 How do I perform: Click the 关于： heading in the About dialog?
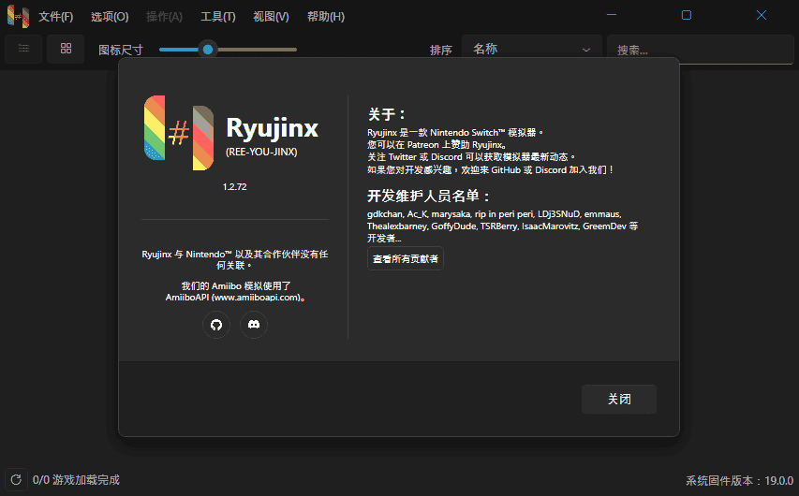click(386, 114)
